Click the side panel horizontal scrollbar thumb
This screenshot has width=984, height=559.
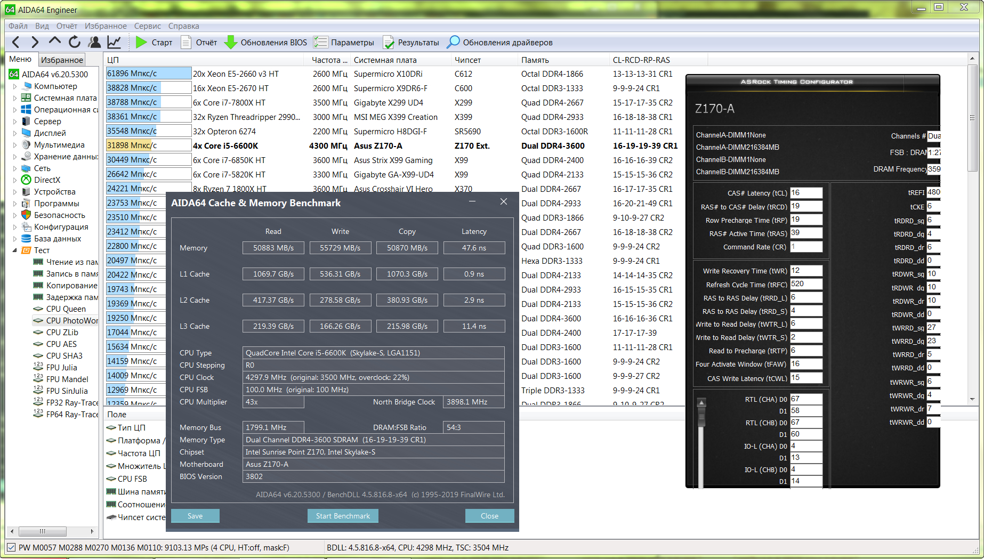43,531
